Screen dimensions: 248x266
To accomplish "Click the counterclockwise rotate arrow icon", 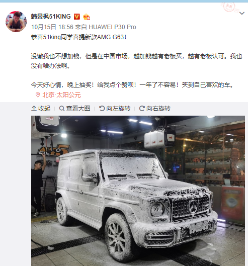I will click(102, 109).
